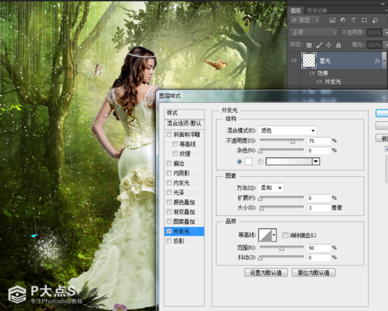
Task: Open the 类型 layer filter dropdown
Action: pyautogui.click(x=305, y=20)
